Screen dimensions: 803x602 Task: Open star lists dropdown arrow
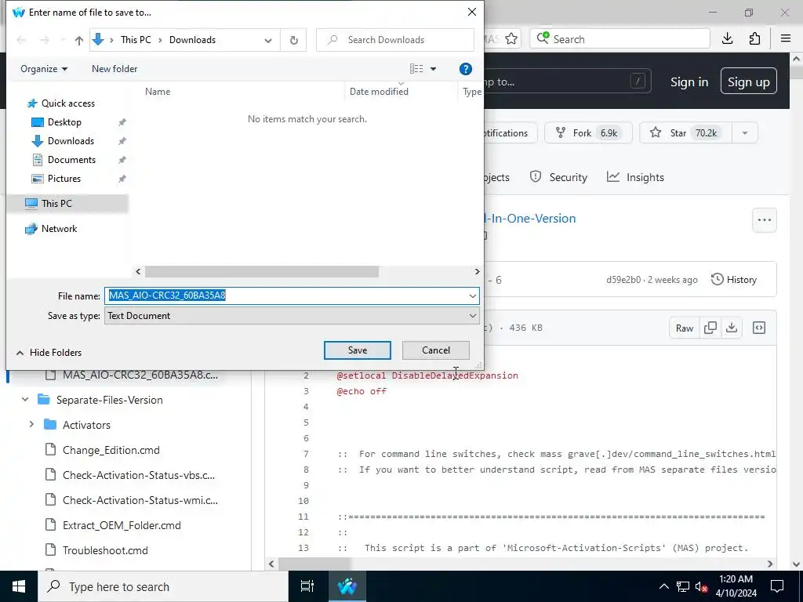point(745,133)
